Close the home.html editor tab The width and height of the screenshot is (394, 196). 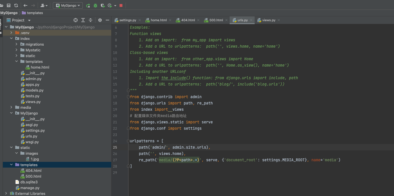[x=170, y=20]
